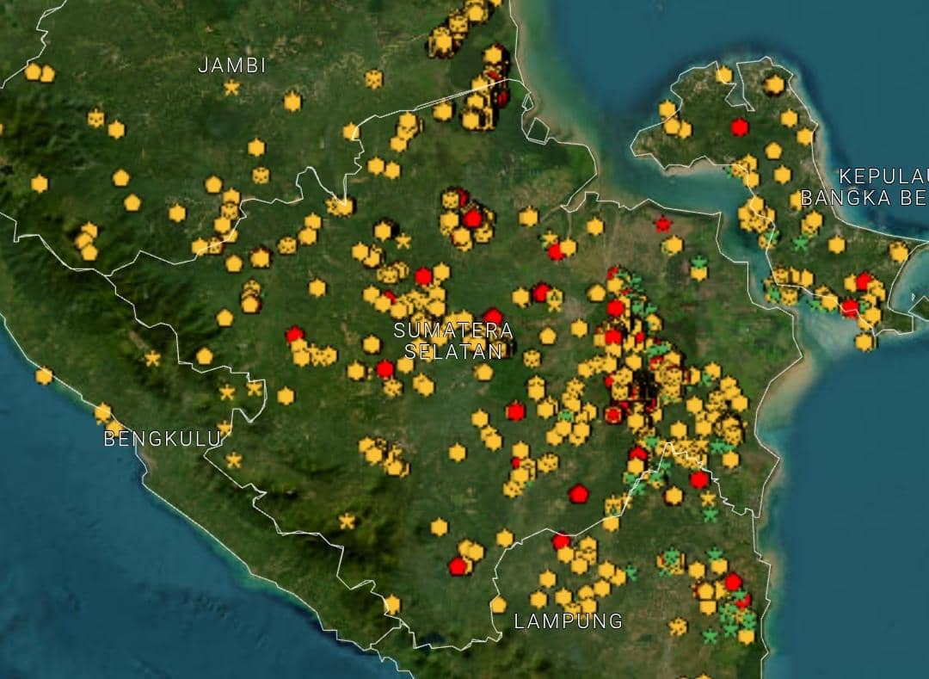This screenshot has height=679, width=929.
Task: Click the lone red star hotspot marker
Action: pos(662,224)
